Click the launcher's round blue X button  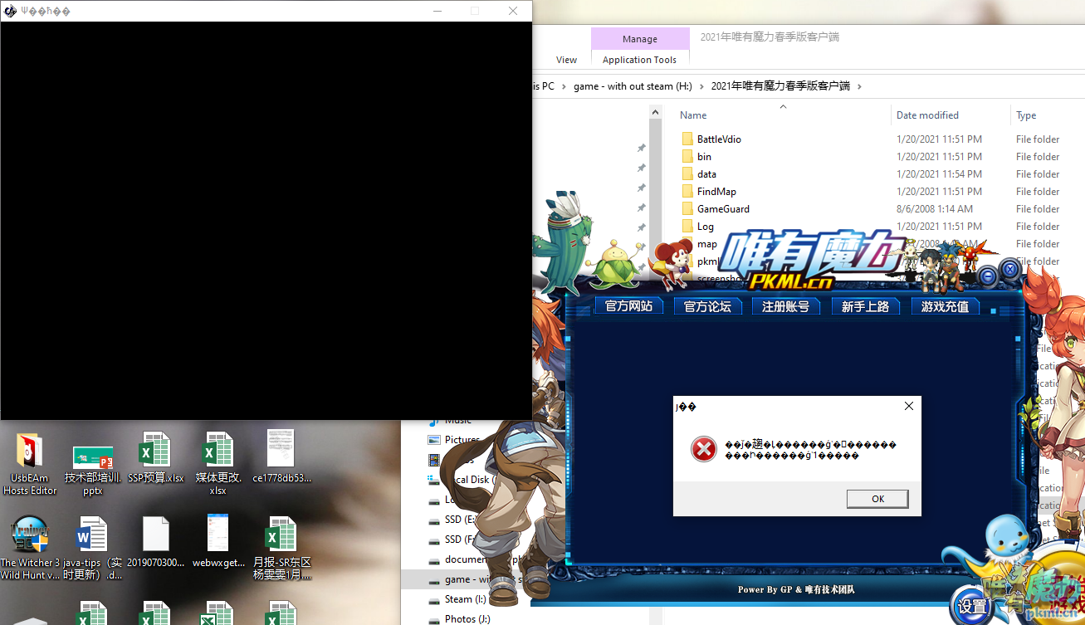coord(1009,270)
